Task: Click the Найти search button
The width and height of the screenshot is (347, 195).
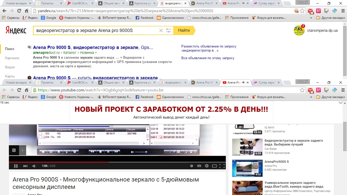Action: pos(184,30)
